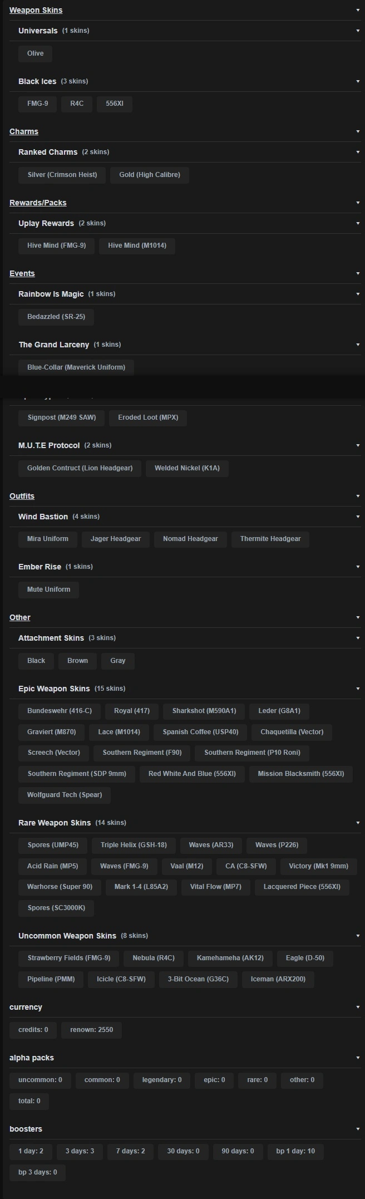Pick the Thermite Headgear tag
The image size is (365, 1199).
point(270,539)
